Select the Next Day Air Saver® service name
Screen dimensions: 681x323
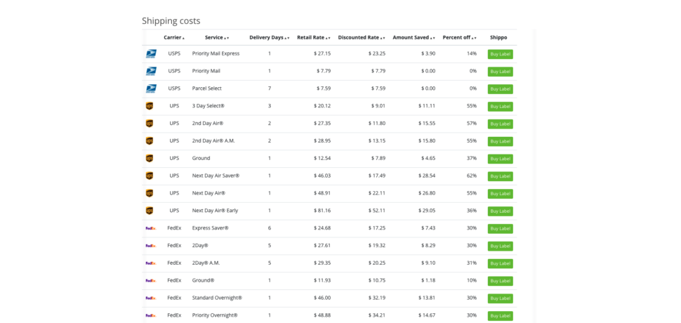pos(216,176)
